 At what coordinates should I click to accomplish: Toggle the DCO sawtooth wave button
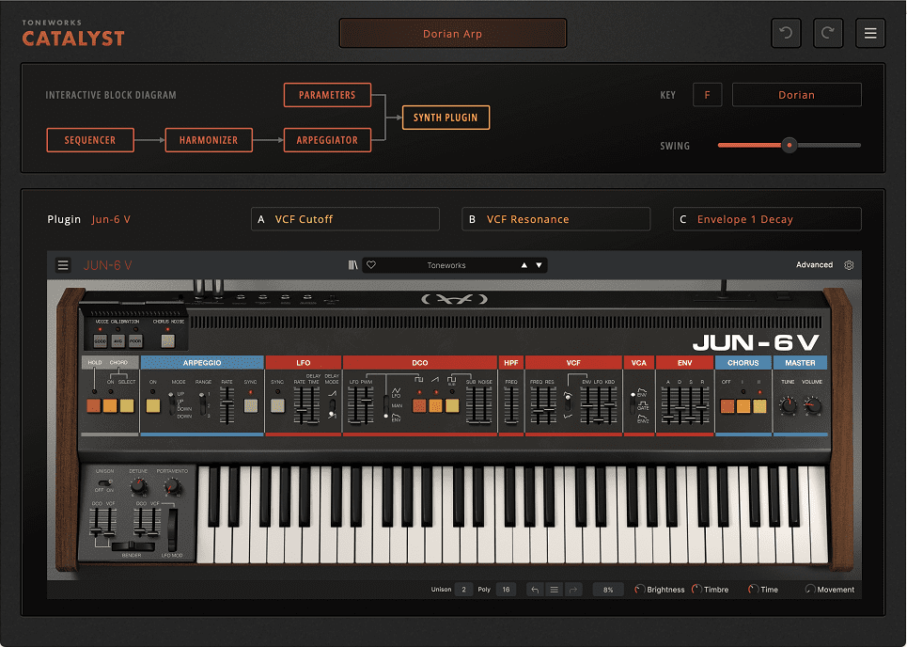click(x=435, y=405)
